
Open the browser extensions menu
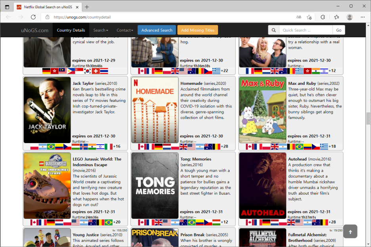pos(323,17)
